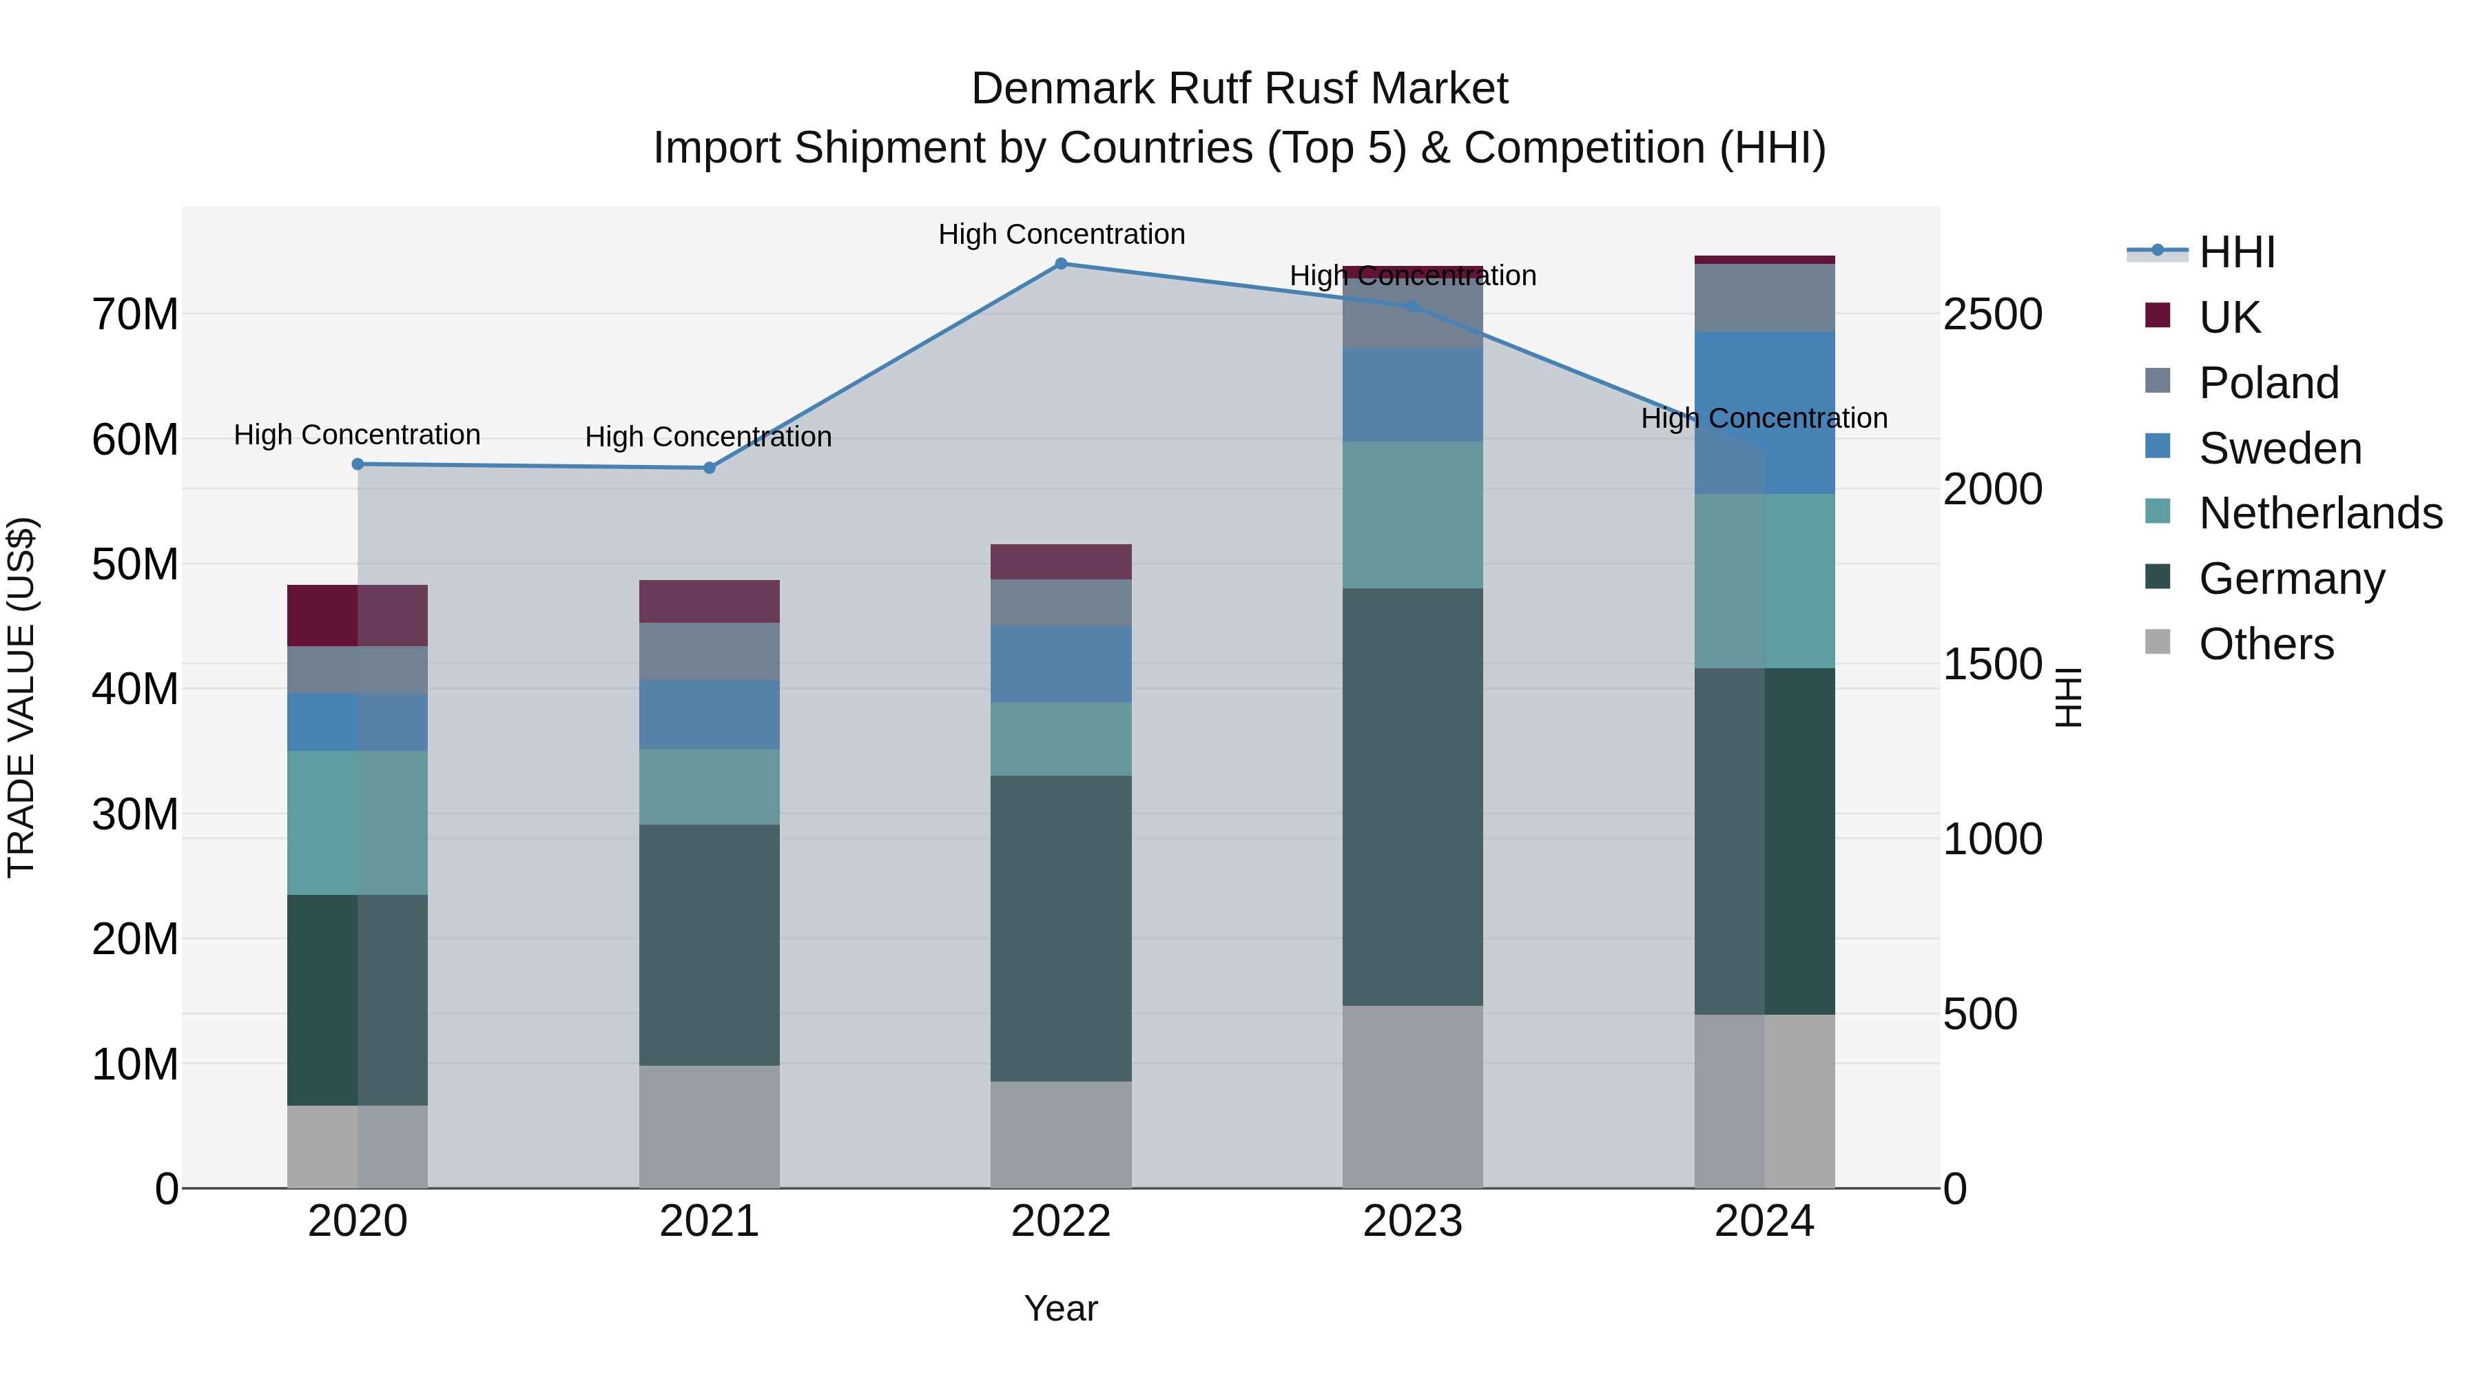Click the 2500 HHI axis tick label

(x=1993, y=315)
